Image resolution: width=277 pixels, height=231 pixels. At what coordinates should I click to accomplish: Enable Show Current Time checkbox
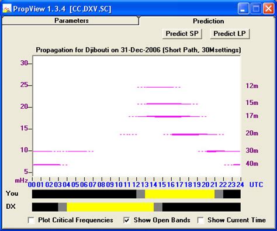200,220
